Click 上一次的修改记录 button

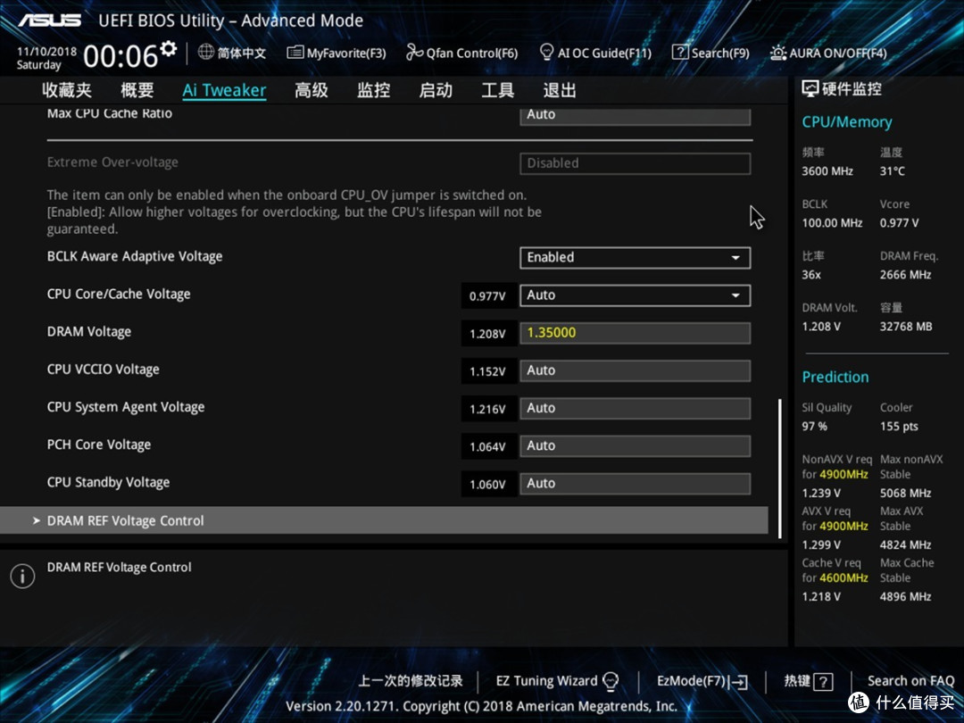pyautogui.click(x=411, y=681)
